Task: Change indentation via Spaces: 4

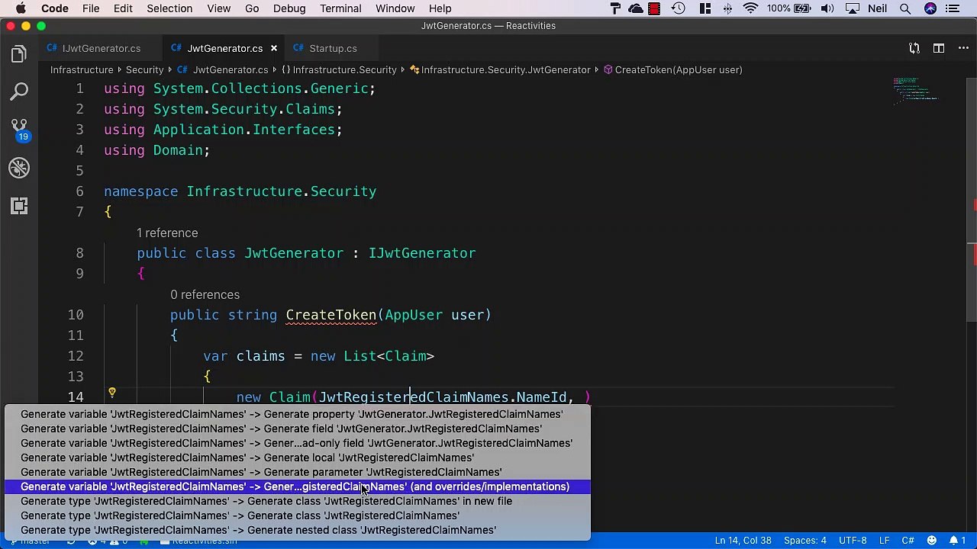Action: 805,541
